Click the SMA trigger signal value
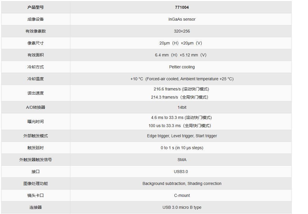Image resolution: width=308 pixels, height=214 pixels. coord(182,160)
